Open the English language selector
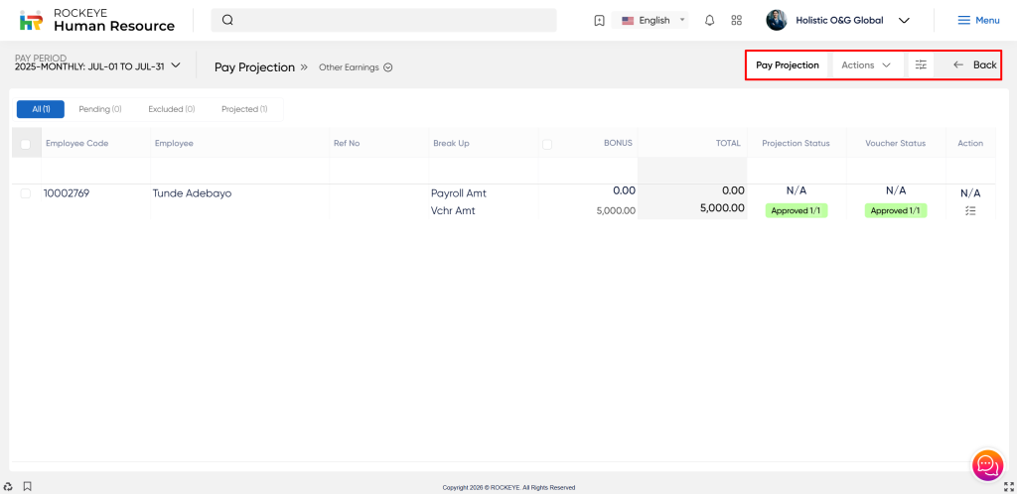Screen dimensions: 1017x494 click(x=653, y=20)
